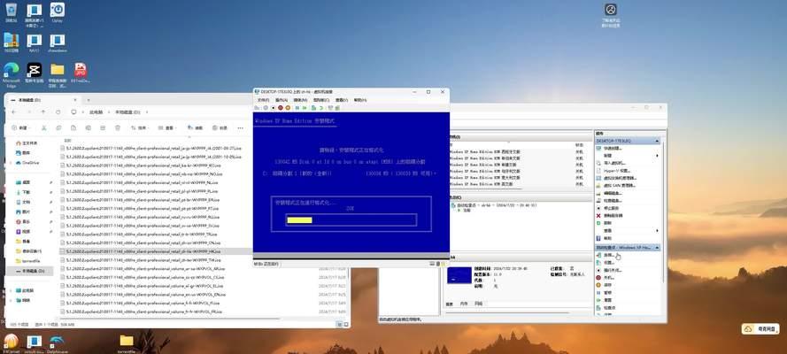
Task: Collapse the DESKTOP host actions section header
Action: click(657, 142)
